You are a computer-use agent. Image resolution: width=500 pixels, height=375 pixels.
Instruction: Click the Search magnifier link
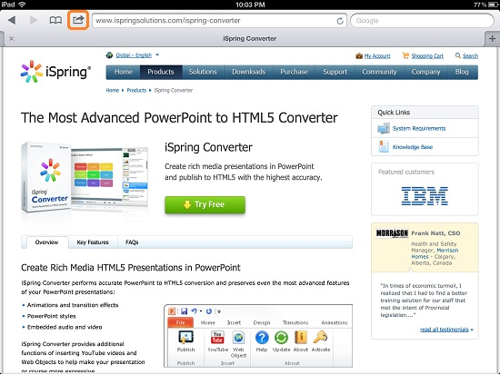point(466,55)
